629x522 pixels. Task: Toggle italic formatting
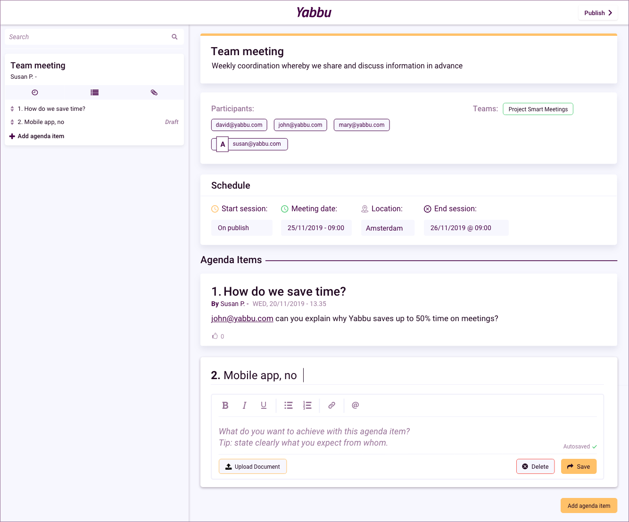tap(244, 406)
